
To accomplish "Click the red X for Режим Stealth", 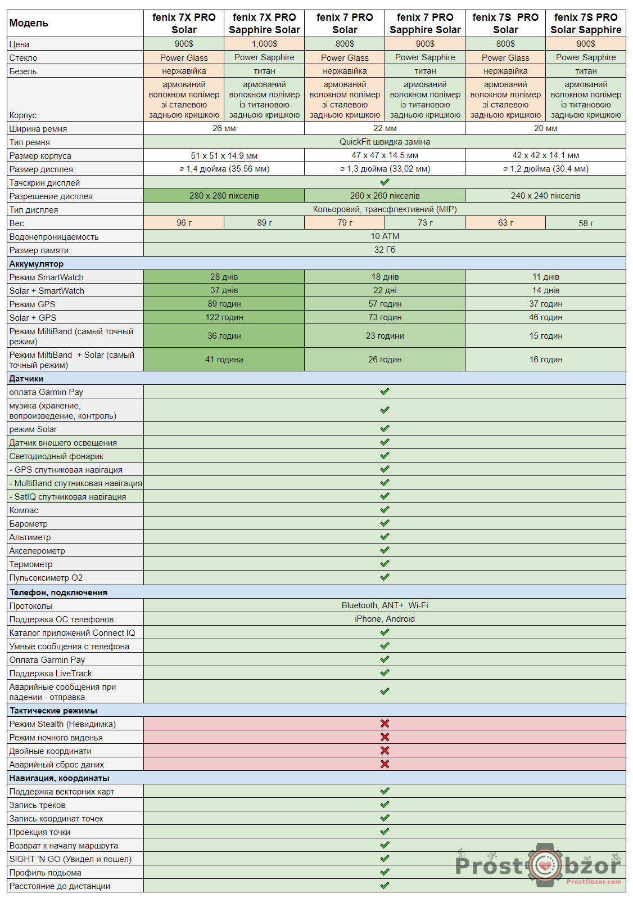I will [x=385, y=724].
